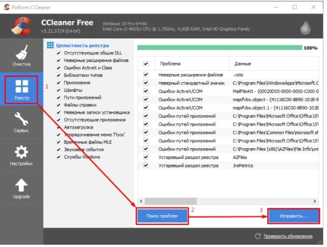Click the Целостность реестра grid icon
The width and height of the screenshot is (327, 247).
click(50, 45)
